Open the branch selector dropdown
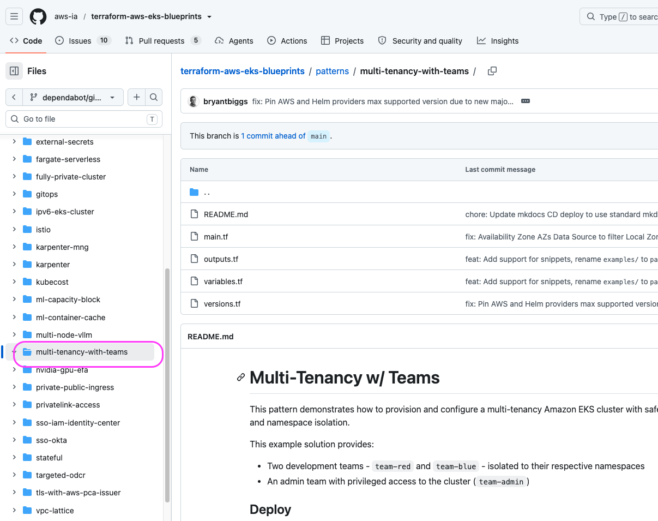 click(x=74, y=97)
